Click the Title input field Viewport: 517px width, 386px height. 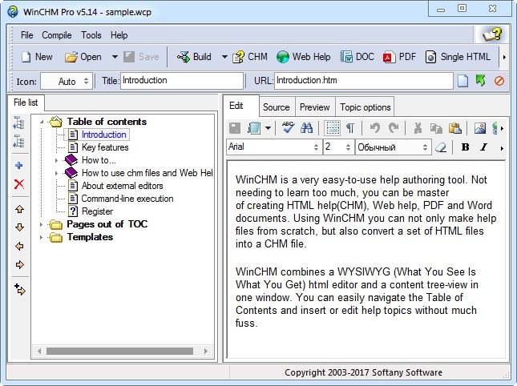[x=181, y=81]
